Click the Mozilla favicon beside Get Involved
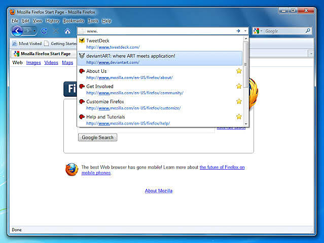 pos(82,86)
